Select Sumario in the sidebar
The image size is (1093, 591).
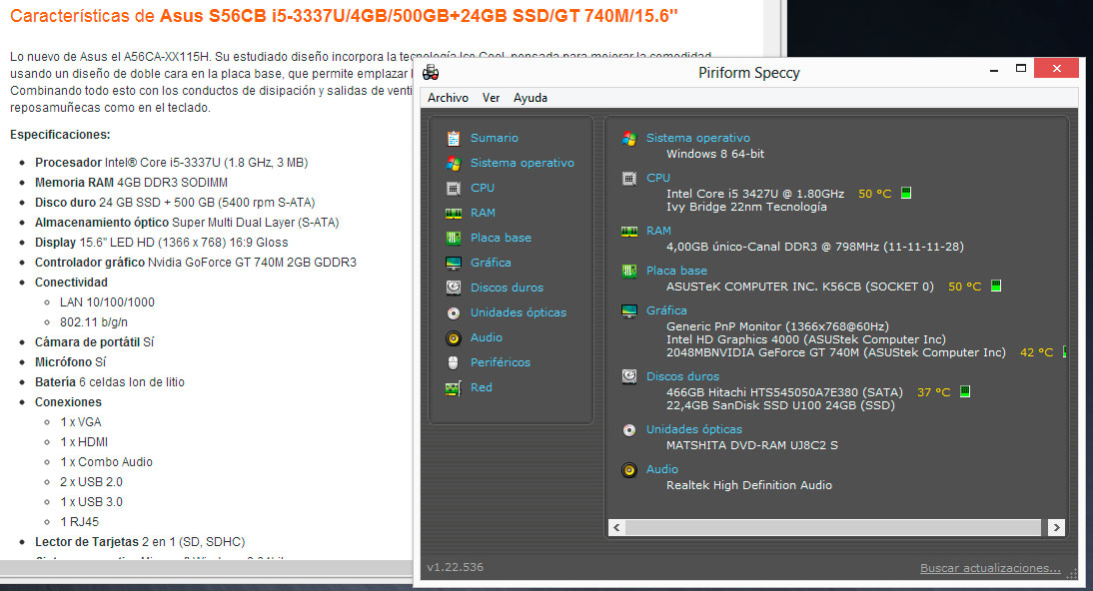coord(495,138)
